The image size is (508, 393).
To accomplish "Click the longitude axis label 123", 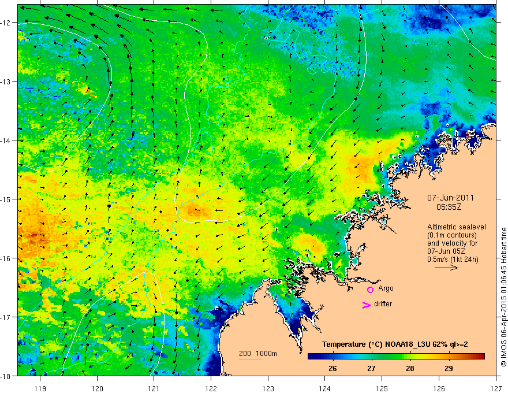I will pos(268,388).
